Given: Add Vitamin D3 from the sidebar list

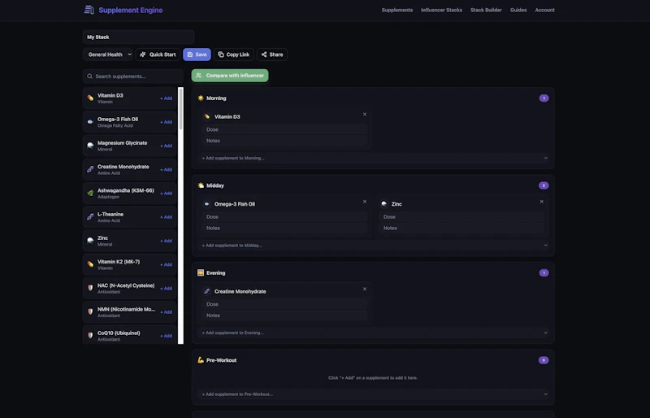Looking at the screenshot, I should [167, 98].
